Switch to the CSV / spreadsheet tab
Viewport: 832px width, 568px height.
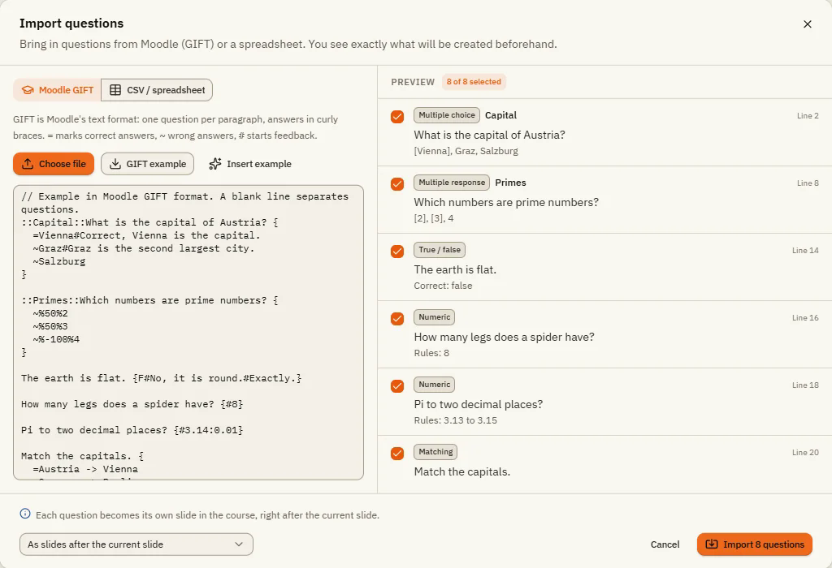pyautogui.click(x=157, y=90)
